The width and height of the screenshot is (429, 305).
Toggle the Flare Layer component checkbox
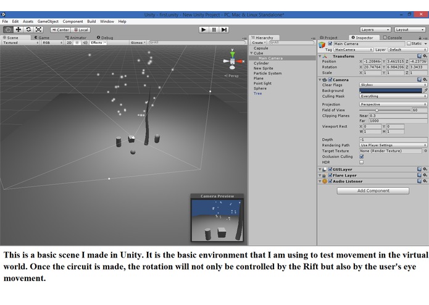click(330, 175)
